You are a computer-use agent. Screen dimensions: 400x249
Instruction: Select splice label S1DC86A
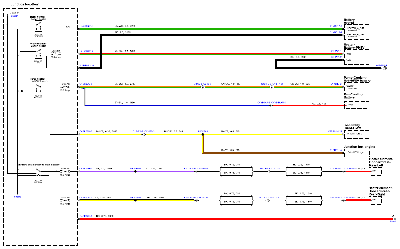tap(203, 131)
